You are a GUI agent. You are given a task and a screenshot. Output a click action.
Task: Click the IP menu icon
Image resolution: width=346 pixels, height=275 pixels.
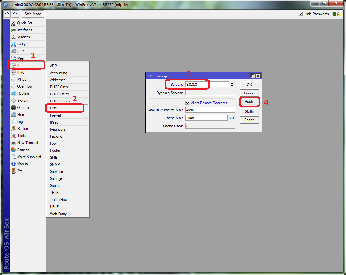[x=13, y=65]
